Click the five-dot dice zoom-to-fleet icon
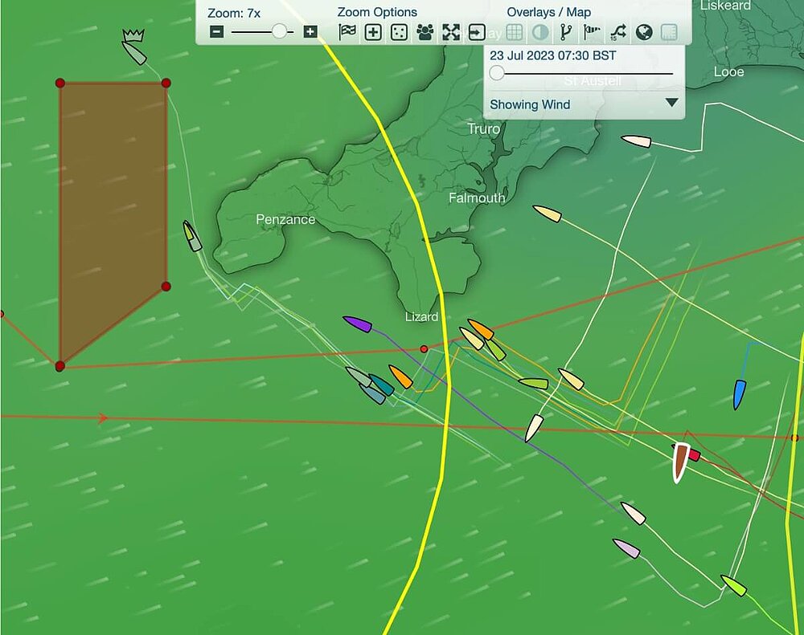Viewport: 804px width, 635px height. tap(399, 32)
